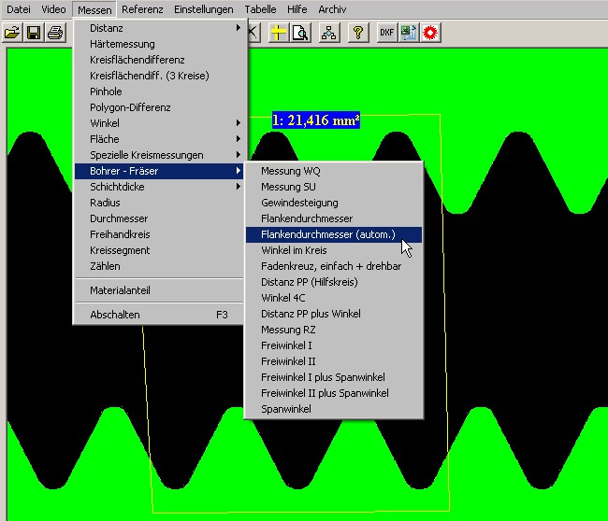
Task: Choose the Pinhole measurement
Action: pos(159,92)
